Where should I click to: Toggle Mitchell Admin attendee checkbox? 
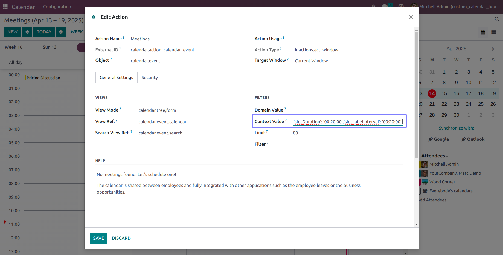click(x=420, y=164)
